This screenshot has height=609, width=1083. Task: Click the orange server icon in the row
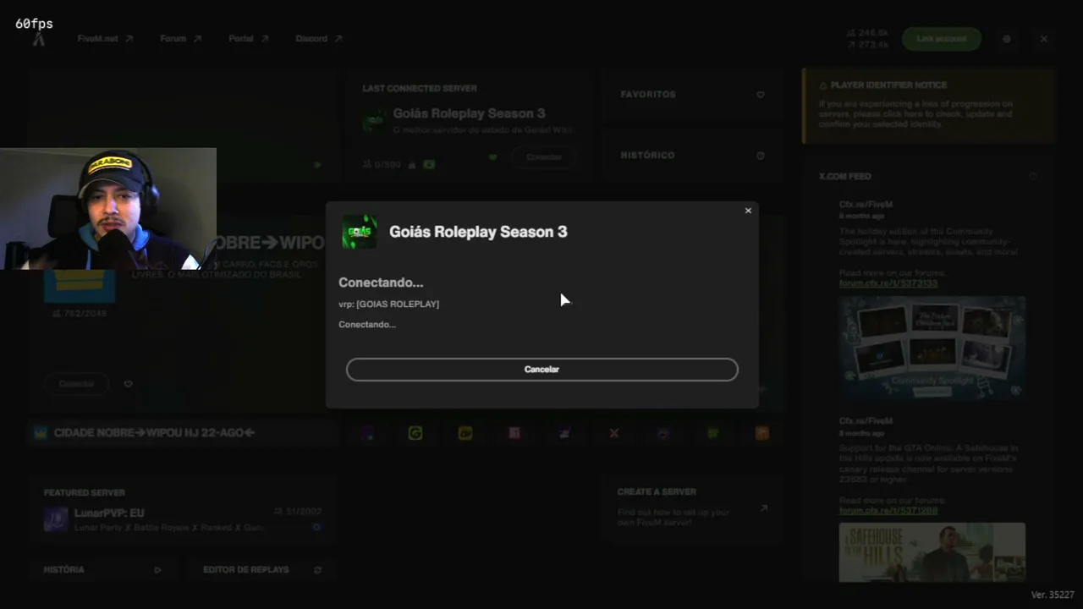click(x=763, y=433)
